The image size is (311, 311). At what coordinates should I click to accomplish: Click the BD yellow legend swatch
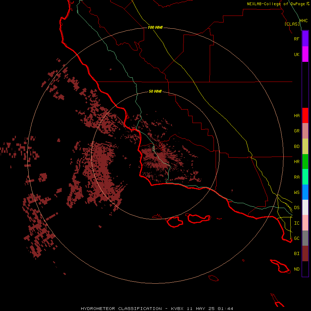click(305, 147)
